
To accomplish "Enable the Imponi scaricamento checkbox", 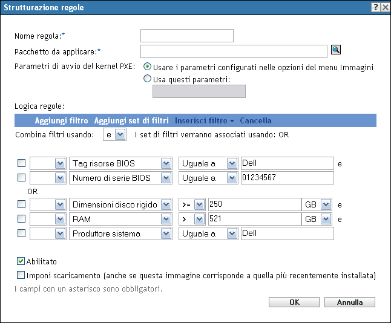I will [x=22, y=276].
